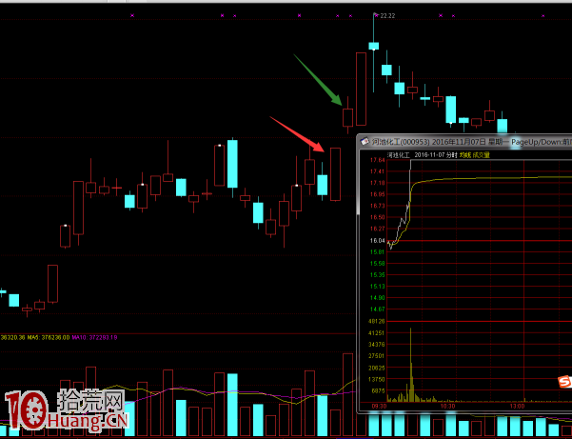Viewport: 572px width, 439px height.
Task: Click the yellow 成交量 legend label
Action: (x=482, y=154)
